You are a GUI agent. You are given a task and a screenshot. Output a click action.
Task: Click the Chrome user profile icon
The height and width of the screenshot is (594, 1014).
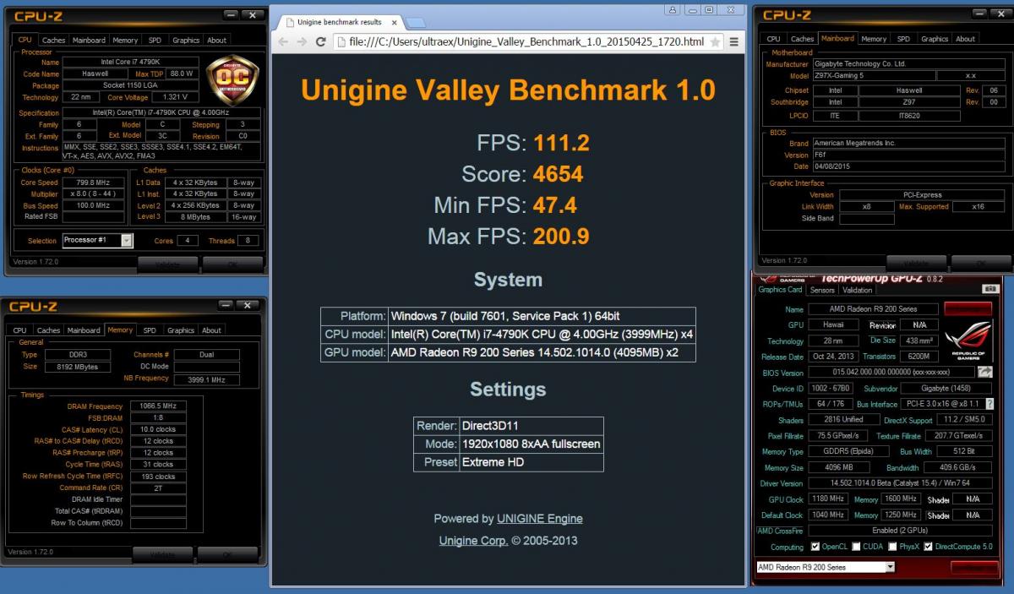672,11
